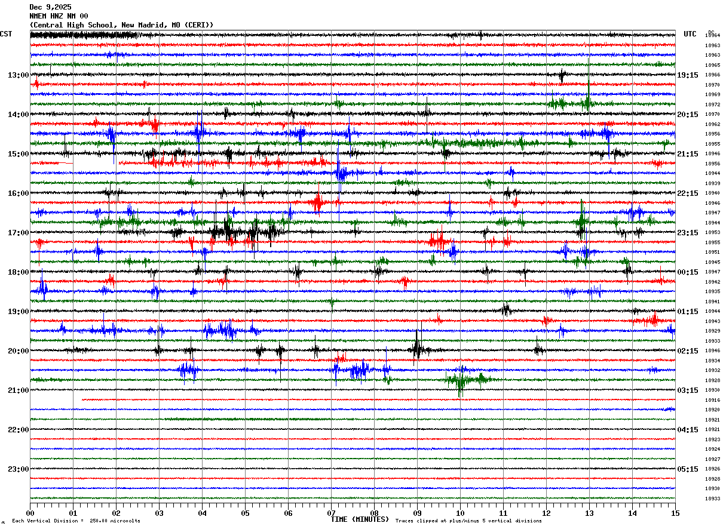Select DC offset value 18941
The height and width of the screenshot is (529, 723).
(712, 302)
